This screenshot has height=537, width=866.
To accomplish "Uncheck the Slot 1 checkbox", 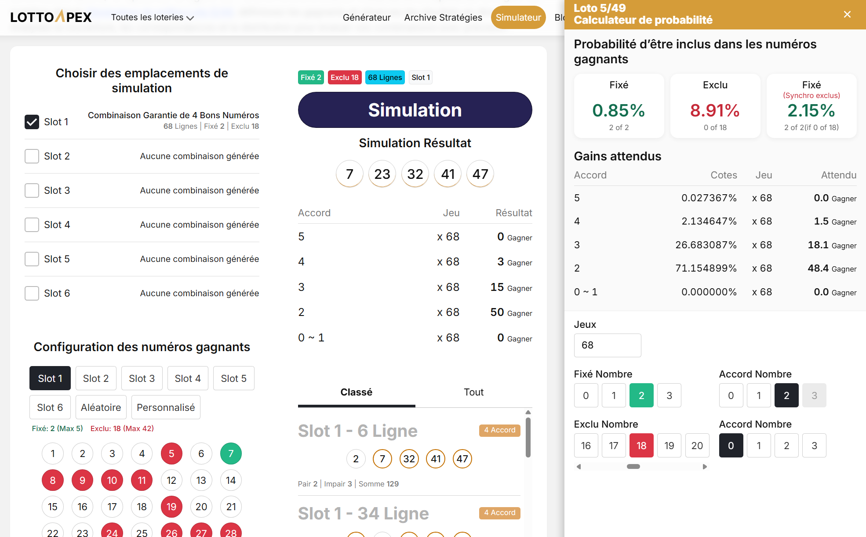I will point(32,122).
